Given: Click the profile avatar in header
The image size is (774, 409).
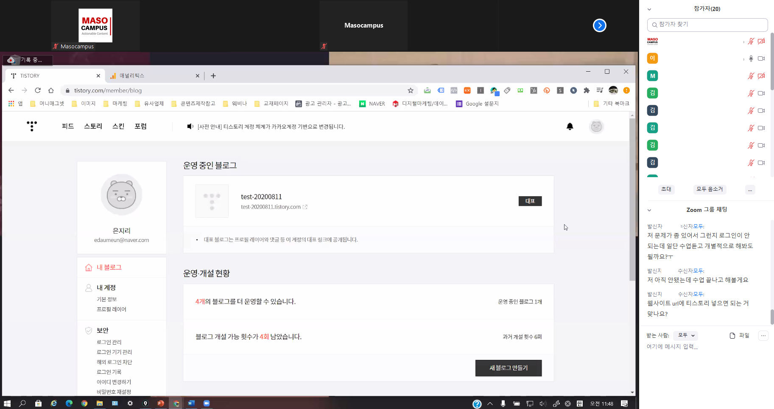Looking at the screenshot, I should click(x=596, y=126).
